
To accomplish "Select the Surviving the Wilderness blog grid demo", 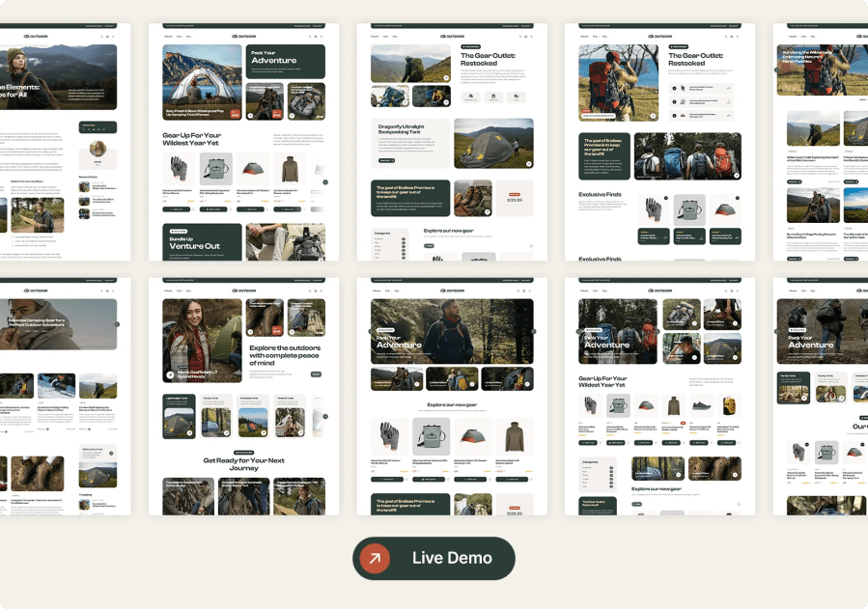I will [x=821, y=142].
